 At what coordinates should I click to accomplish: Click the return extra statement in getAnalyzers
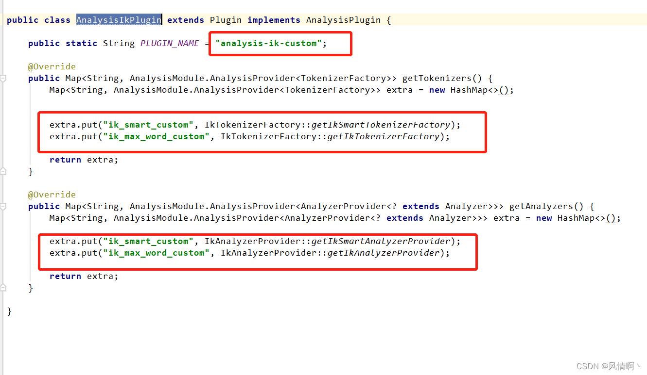(x=84, y=276)
